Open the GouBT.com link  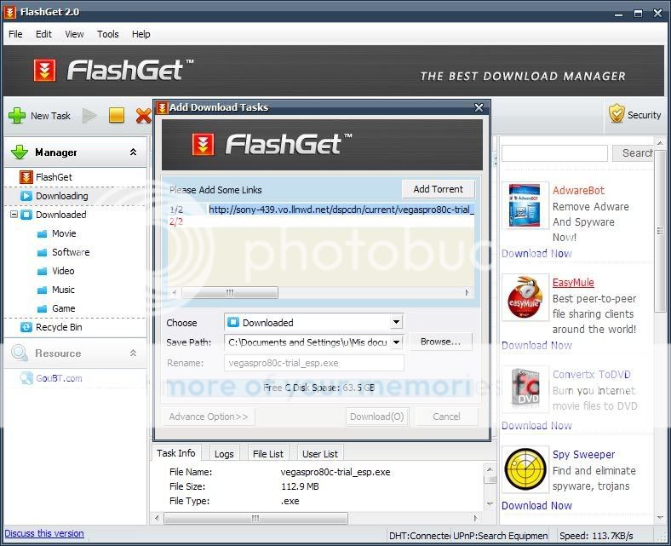(59, 378)
